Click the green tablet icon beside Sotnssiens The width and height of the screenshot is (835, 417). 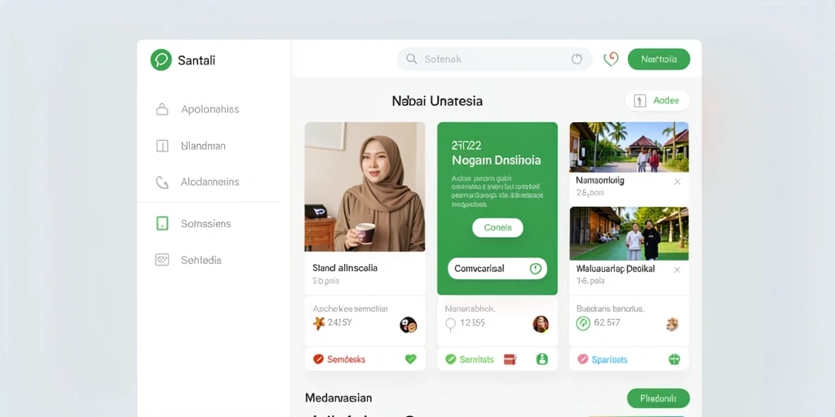click(162, 223)
